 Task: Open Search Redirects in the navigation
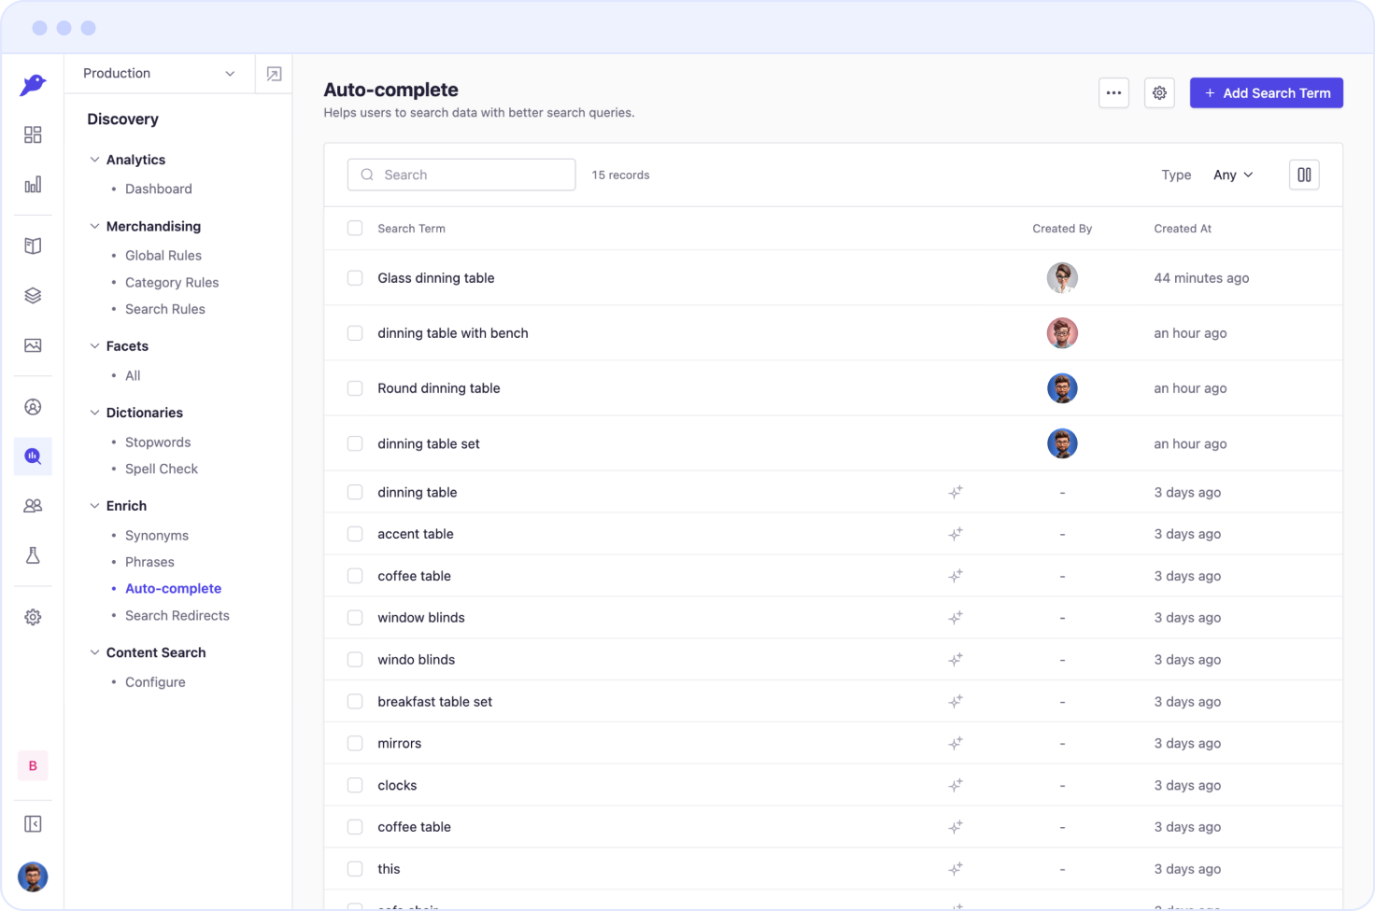tap(177, 616)
